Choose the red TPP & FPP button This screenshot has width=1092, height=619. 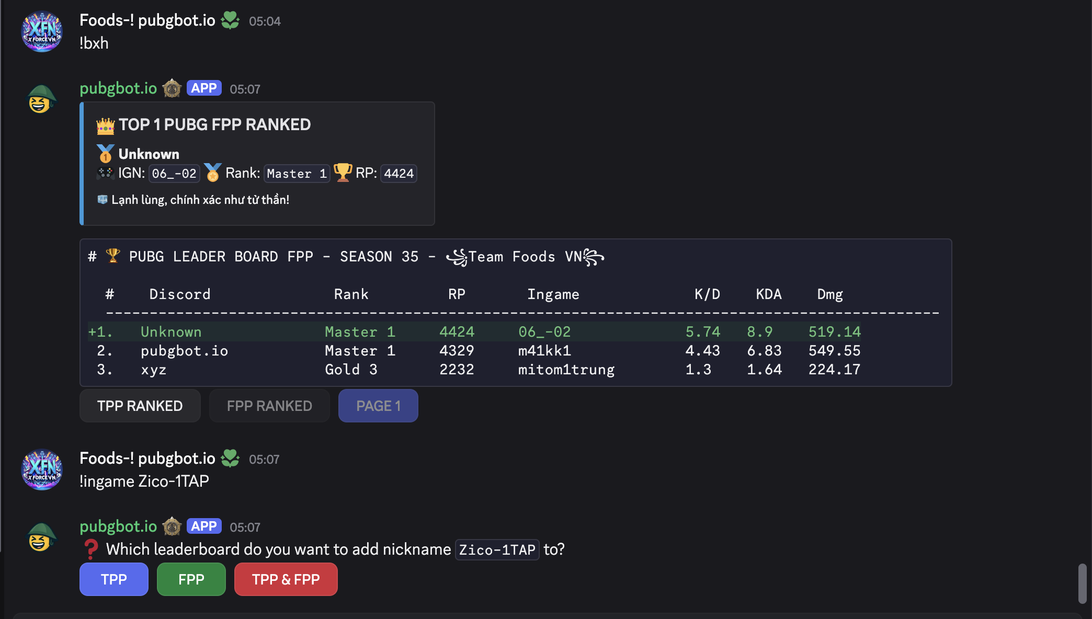(x=286, y=579)
